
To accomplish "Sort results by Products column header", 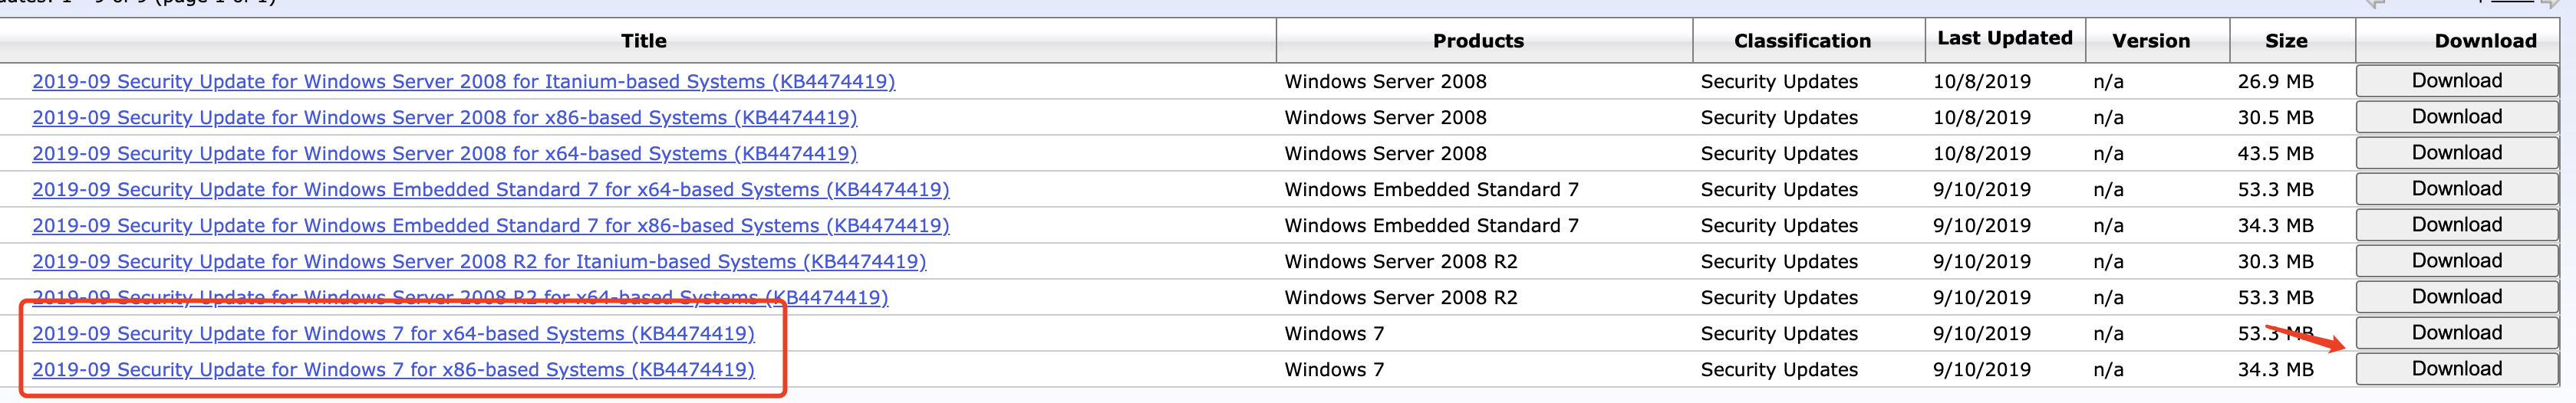I will pyautogui.click(x=1478, y=41).
